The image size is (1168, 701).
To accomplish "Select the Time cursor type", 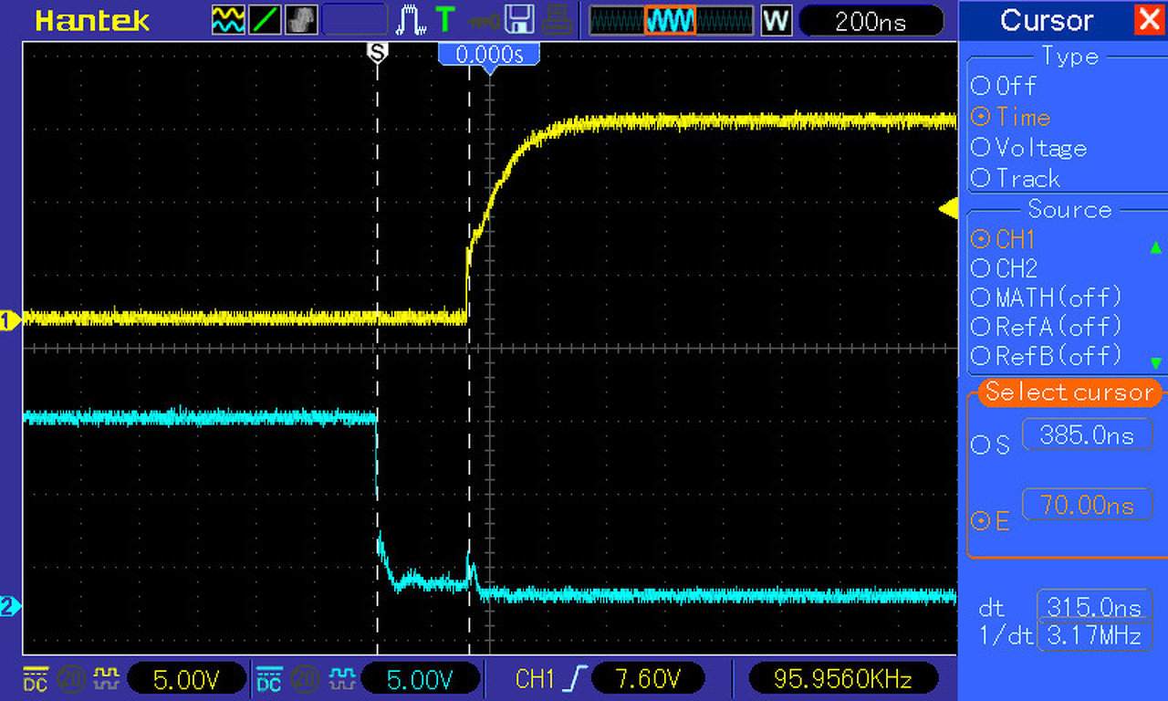I will pos(1011,117).
